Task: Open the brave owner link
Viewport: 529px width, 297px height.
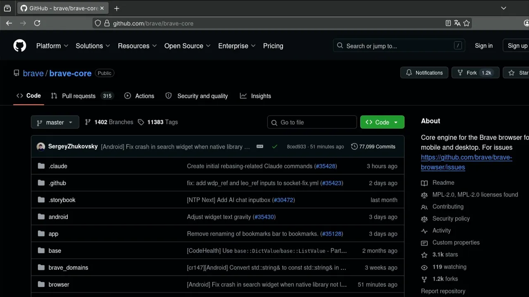Action: (x=33, y=73)
